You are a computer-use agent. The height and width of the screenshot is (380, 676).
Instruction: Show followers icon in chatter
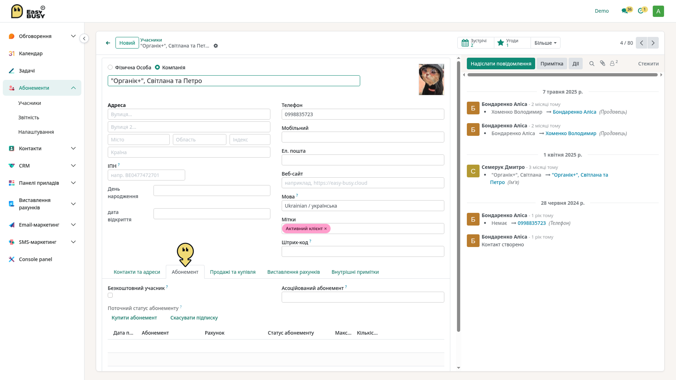(x=614, y=63)
